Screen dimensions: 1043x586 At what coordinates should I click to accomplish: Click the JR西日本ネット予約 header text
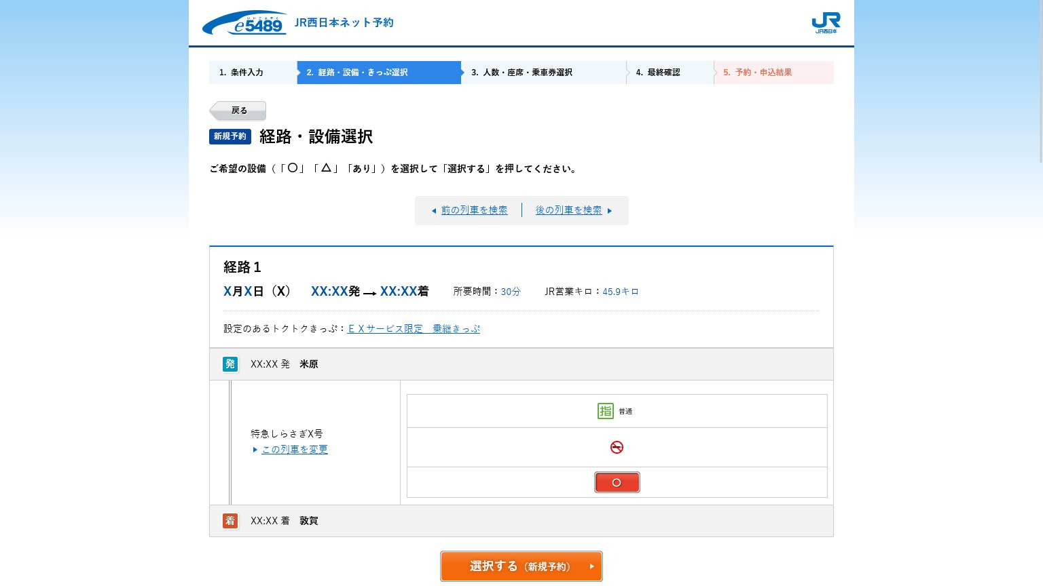point(344,22)
